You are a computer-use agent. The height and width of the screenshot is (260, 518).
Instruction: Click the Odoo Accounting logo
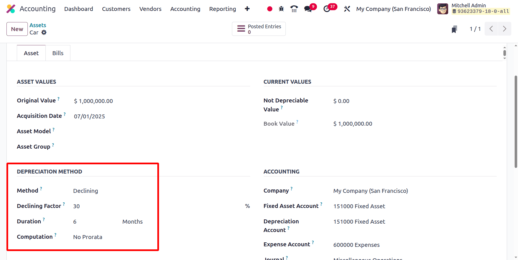[11, 8]
